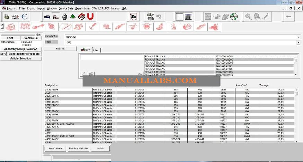
Task: Open the Window menu
Action: coord(52,9)
